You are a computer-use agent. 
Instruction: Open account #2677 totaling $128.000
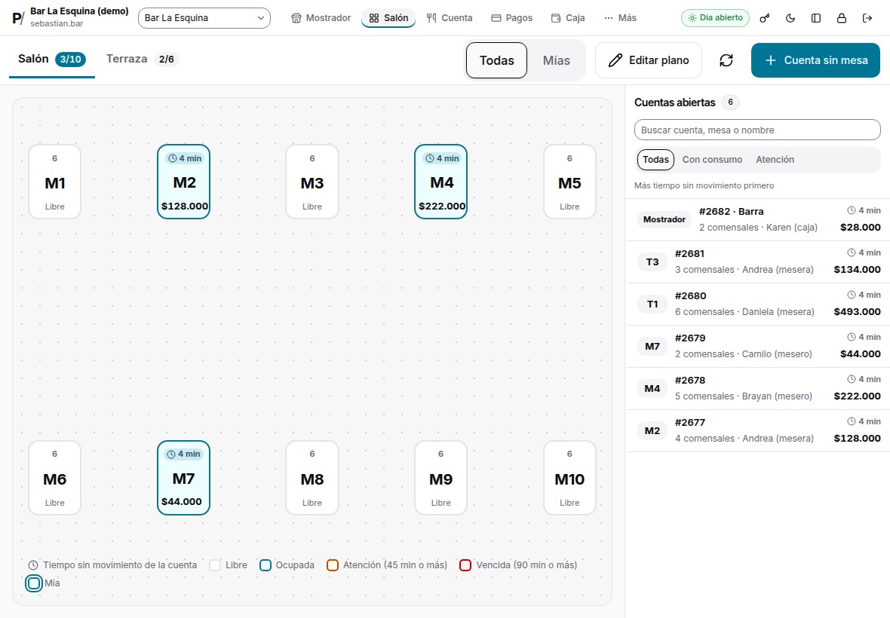pyautogui.click(x=758, y=431)
